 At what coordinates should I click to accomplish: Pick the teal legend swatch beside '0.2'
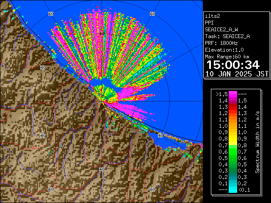pos(233,177)
